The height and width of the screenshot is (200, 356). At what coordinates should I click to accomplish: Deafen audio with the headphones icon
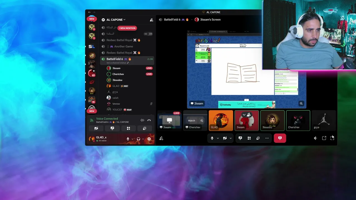(139, 139)
